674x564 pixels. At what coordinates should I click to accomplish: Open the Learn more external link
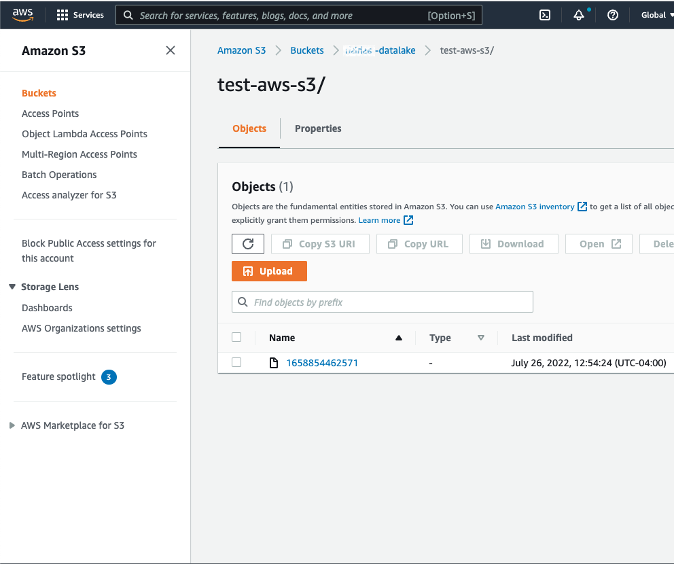[386, 220]
